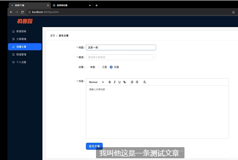Viewport: 238px width, 160px height.
Task: Reload the page with browser refresh icon
Action: (22, 12)
